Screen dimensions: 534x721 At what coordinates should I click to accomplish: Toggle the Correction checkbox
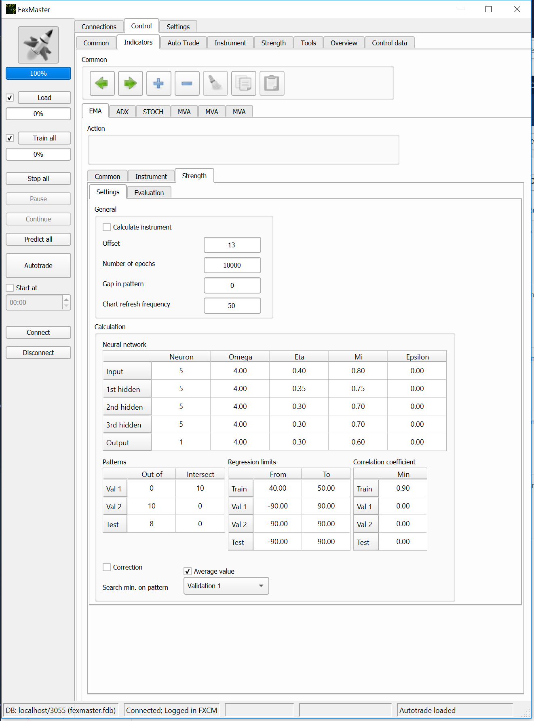click(107, 567)
